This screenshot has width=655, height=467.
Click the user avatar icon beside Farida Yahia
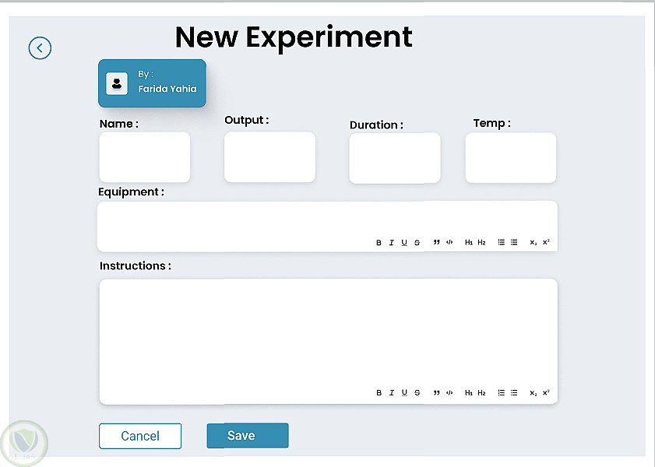(117, 83)
